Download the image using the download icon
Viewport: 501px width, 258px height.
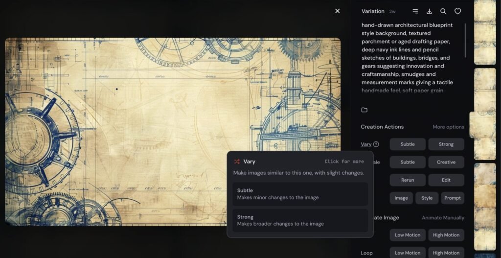(429, 11)
